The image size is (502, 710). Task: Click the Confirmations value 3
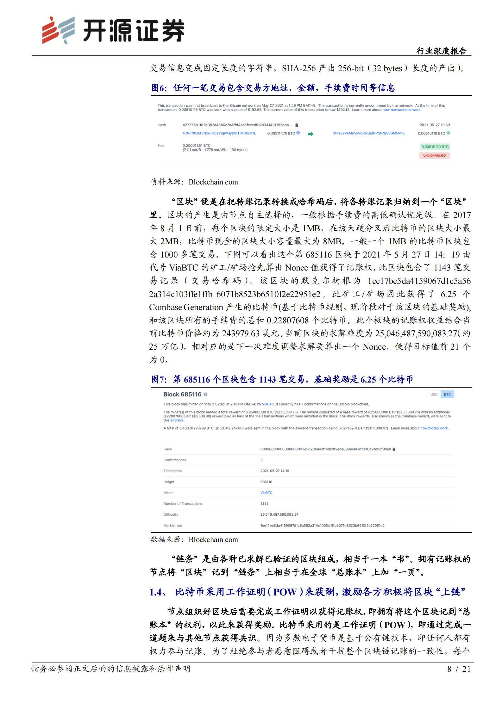(x=261, y=460)
